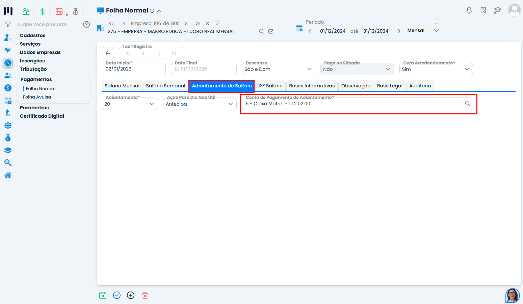Toggle the checkbox next to Empresa navigation
Viewport: 523px width, 304px height.
click(217, 24)
